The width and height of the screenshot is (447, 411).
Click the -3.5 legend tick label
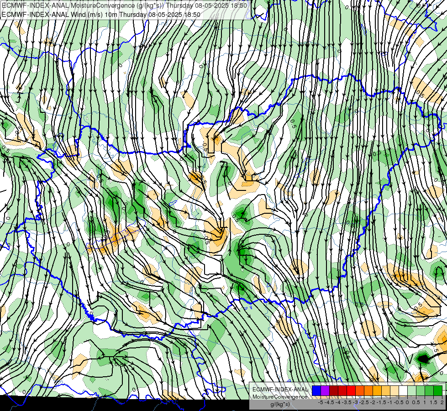[347, 402]
